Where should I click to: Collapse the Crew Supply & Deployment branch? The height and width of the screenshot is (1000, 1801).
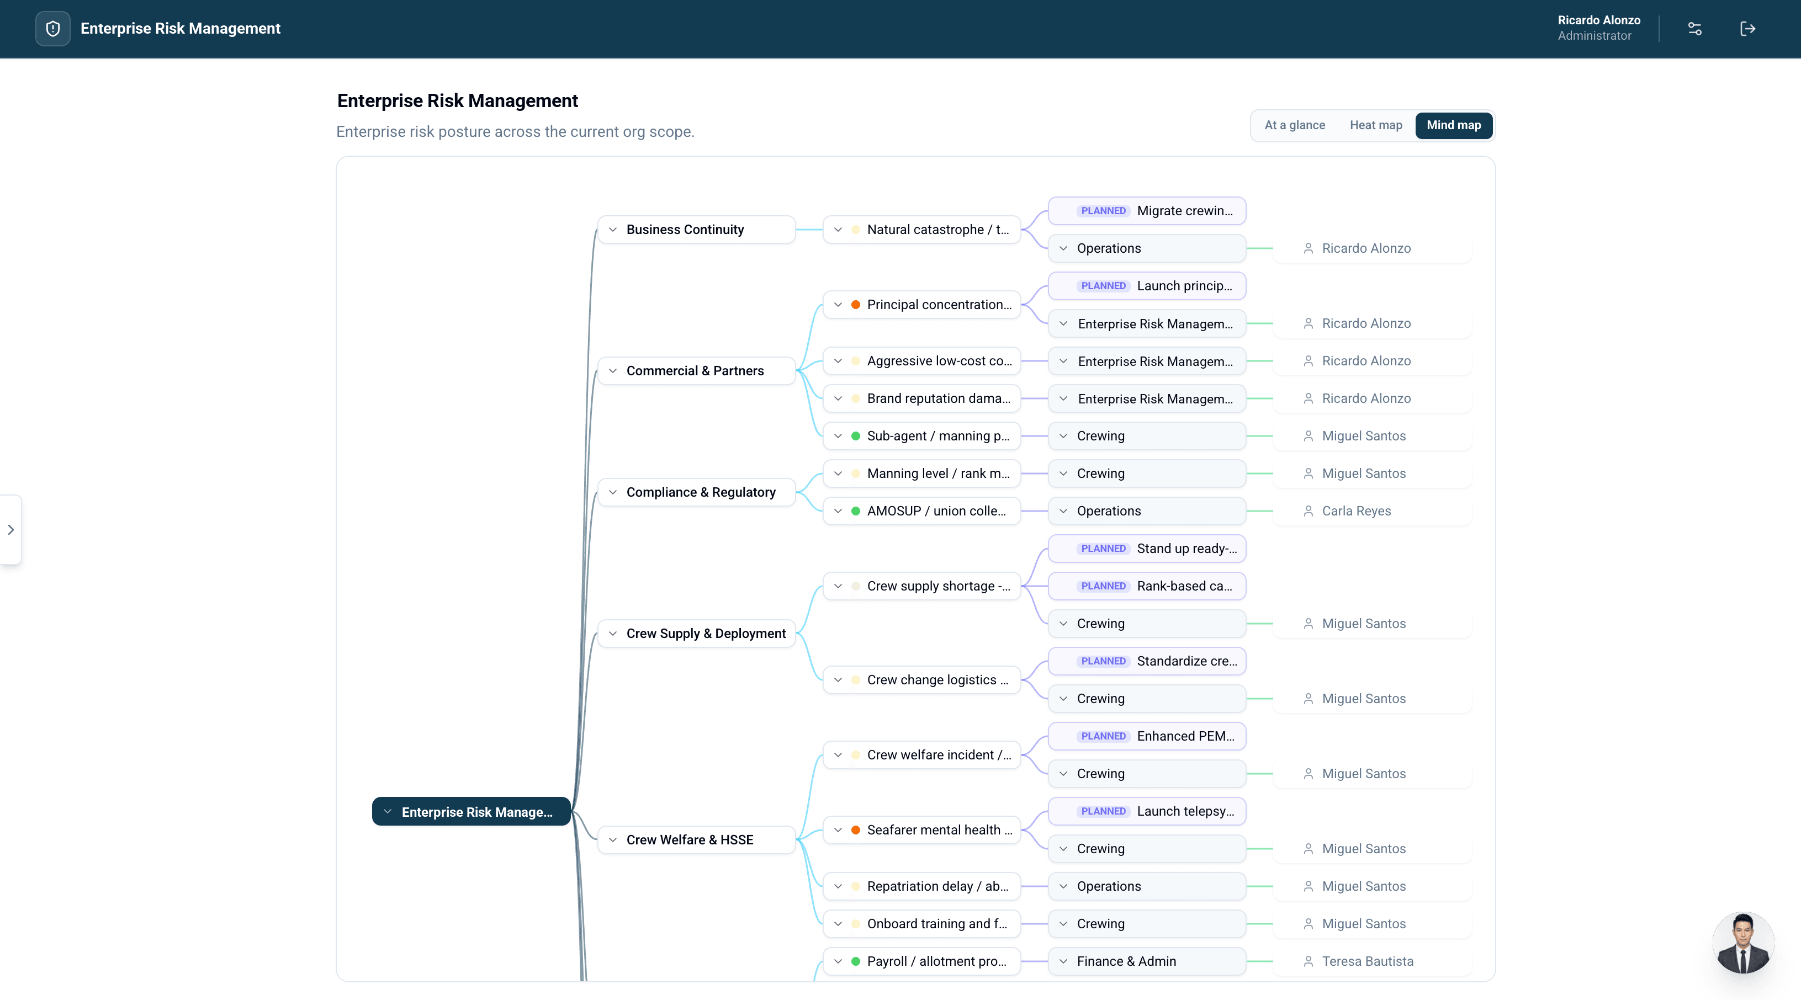tap(612, 633)
